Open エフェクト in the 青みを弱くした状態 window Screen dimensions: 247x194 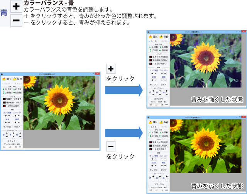[159, 184]
